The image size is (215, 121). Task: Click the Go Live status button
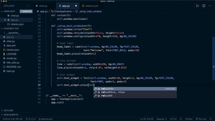coord(201,119)
